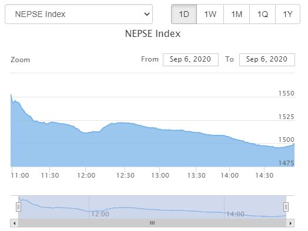The image size is (308, 231).
Task: Click the Zoom label
Action: tap(20, 60)
